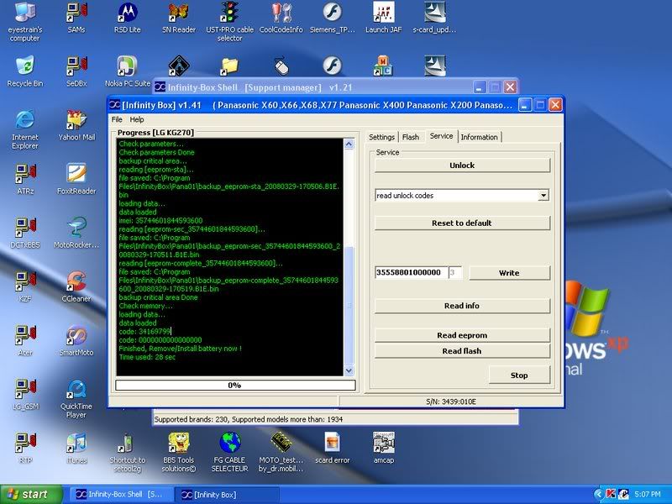The image size is (672, 504).
Task: Switch to the Flash tab
Action: click(x=411, y=137)
